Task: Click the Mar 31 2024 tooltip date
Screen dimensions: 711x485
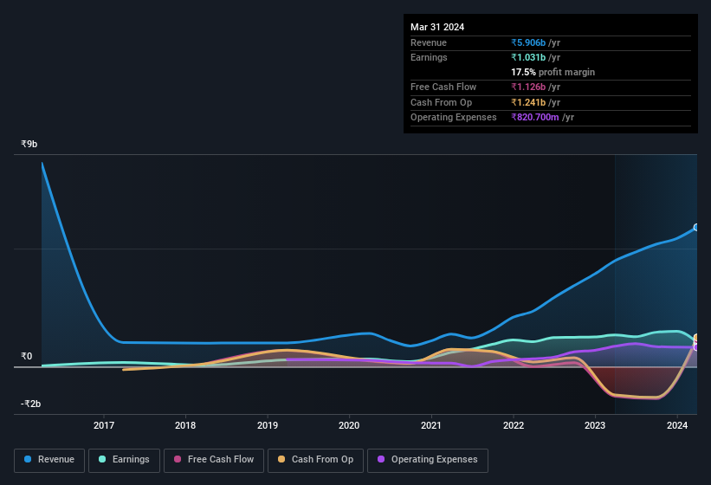Action: [437, 27]
